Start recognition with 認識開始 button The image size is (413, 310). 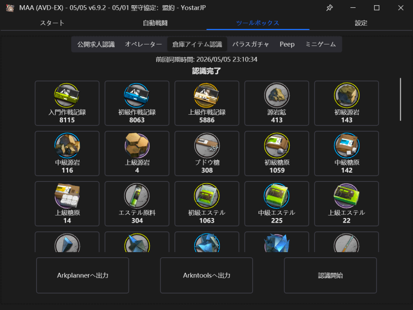[x=330, y=275]
